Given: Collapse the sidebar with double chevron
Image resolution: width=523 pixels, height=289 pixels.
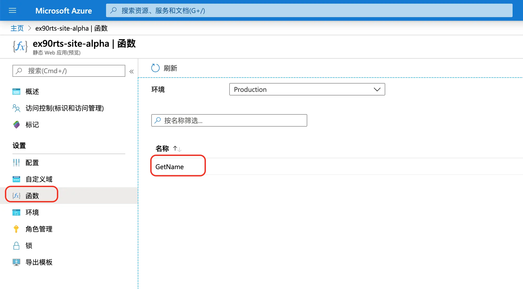Looking at the screenshot, I should coord(132,72).
